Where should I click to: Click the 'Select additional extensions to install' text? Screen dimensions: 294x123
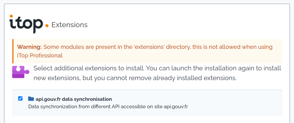pos(89,68)
